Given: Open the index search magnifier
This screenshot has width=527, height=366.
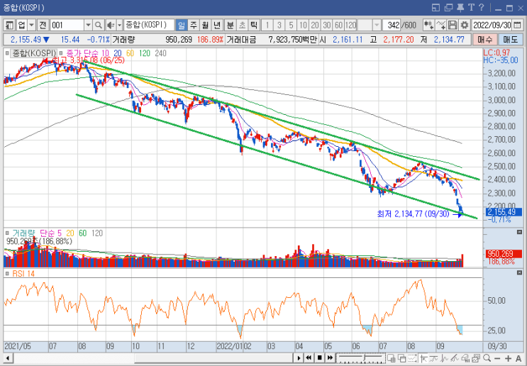Looking at the screenshot, I should pyautogui.click(x=98, y=25).
